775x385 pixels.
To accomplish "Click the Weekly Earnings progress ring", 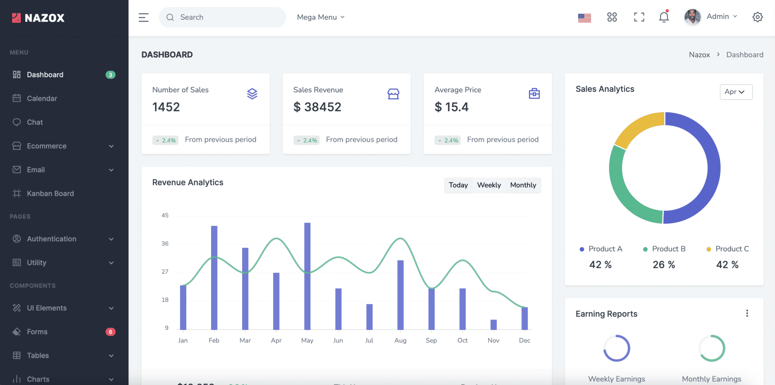I will pos(616,348).
